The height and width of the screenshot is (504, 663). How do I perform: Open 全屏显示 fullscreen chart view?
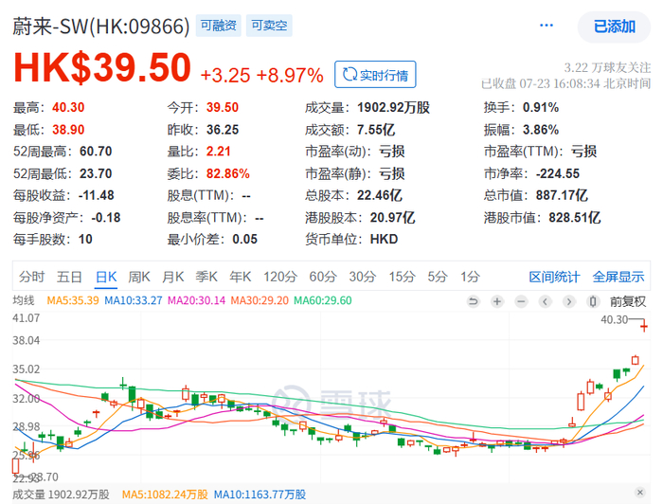pyautogui.click(x=618, y=277)
